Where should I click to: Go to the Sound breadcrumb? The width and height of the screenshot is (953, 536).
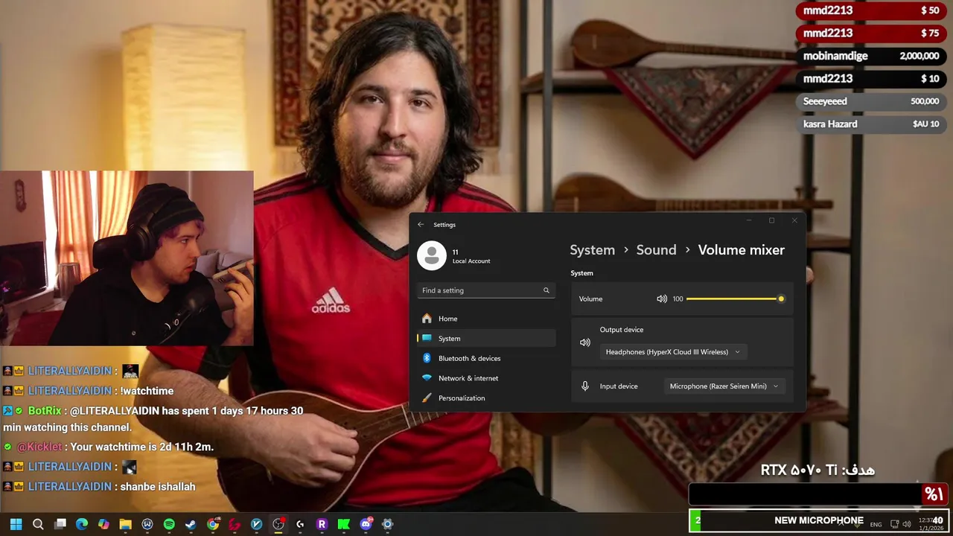(656, 250)
